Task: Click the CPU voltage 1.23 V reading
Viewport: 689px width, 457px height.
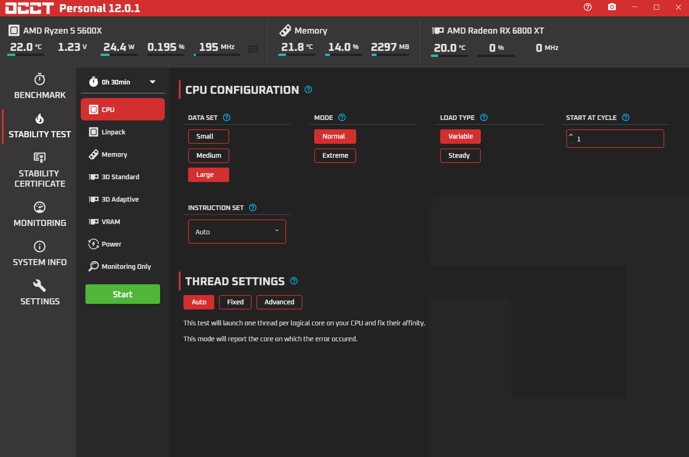Action: click(72, 47)
